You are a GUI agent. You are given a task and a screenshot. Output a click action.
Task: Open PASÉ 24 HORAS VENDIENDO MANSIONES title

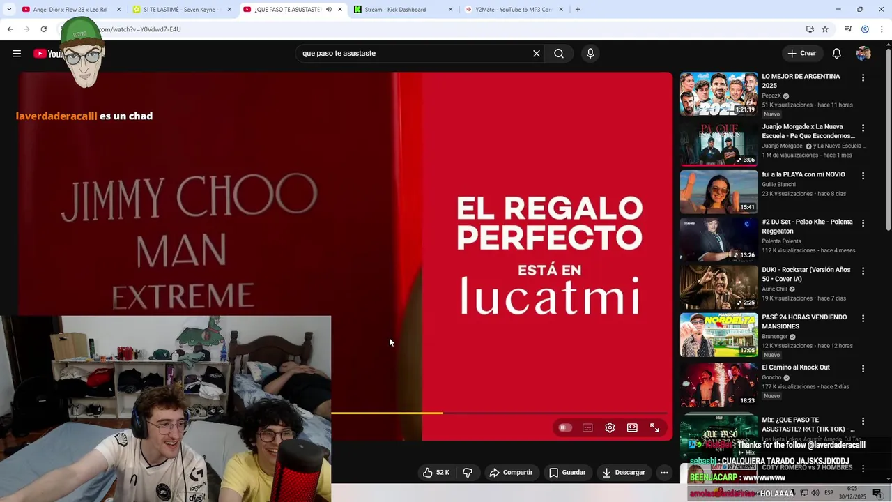point(804,321)
